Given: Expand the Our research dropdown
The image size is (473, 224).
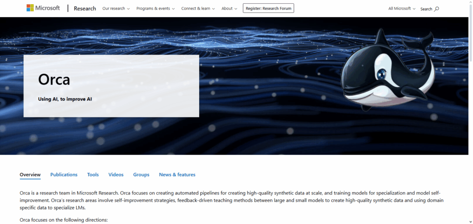Looking at the screenshot, I should coord(116,8).
